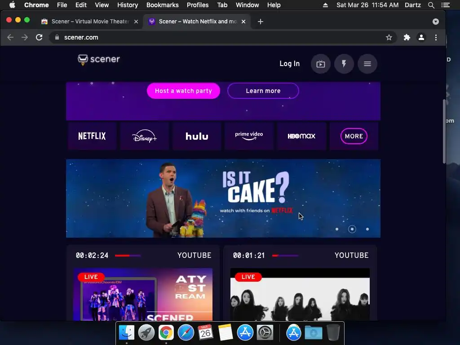Select the Prime Video service tile
The image size is (460, 345).
coord(249,136)
